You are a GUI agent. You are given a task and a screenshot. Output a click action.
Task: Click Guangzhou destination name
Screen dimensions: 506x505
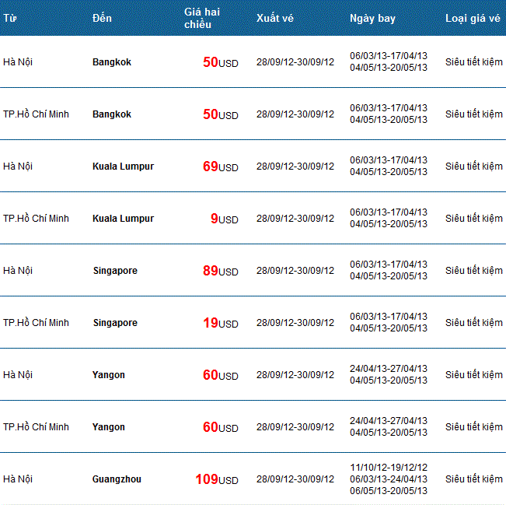coord(117,479)
